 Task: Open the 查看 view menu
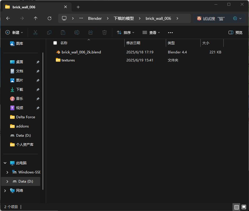151,32
